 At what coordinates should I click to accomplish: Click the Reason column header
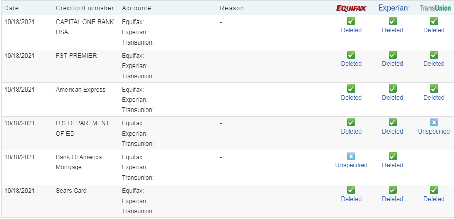pyautogui.click(x=232, y=8)
